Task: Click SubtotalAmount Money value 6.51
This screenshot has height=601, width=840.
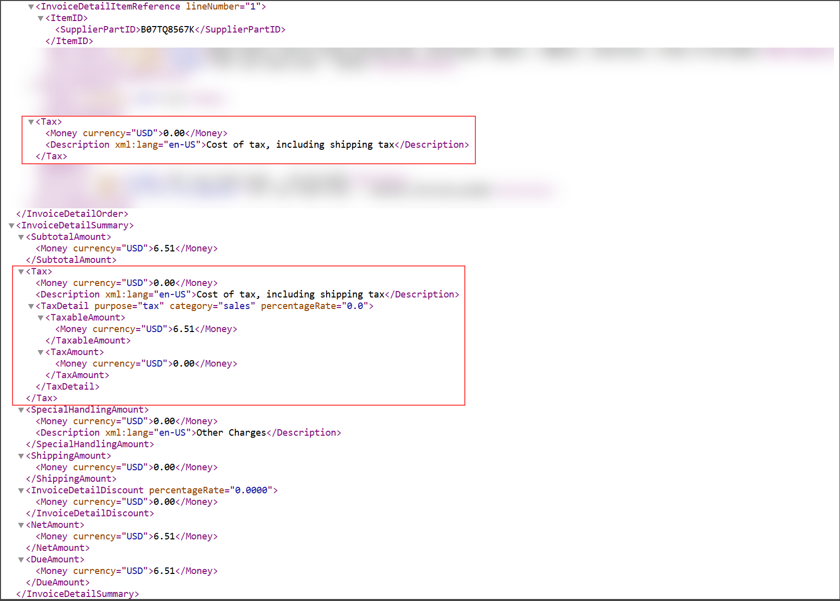Action: pos(164,248)
